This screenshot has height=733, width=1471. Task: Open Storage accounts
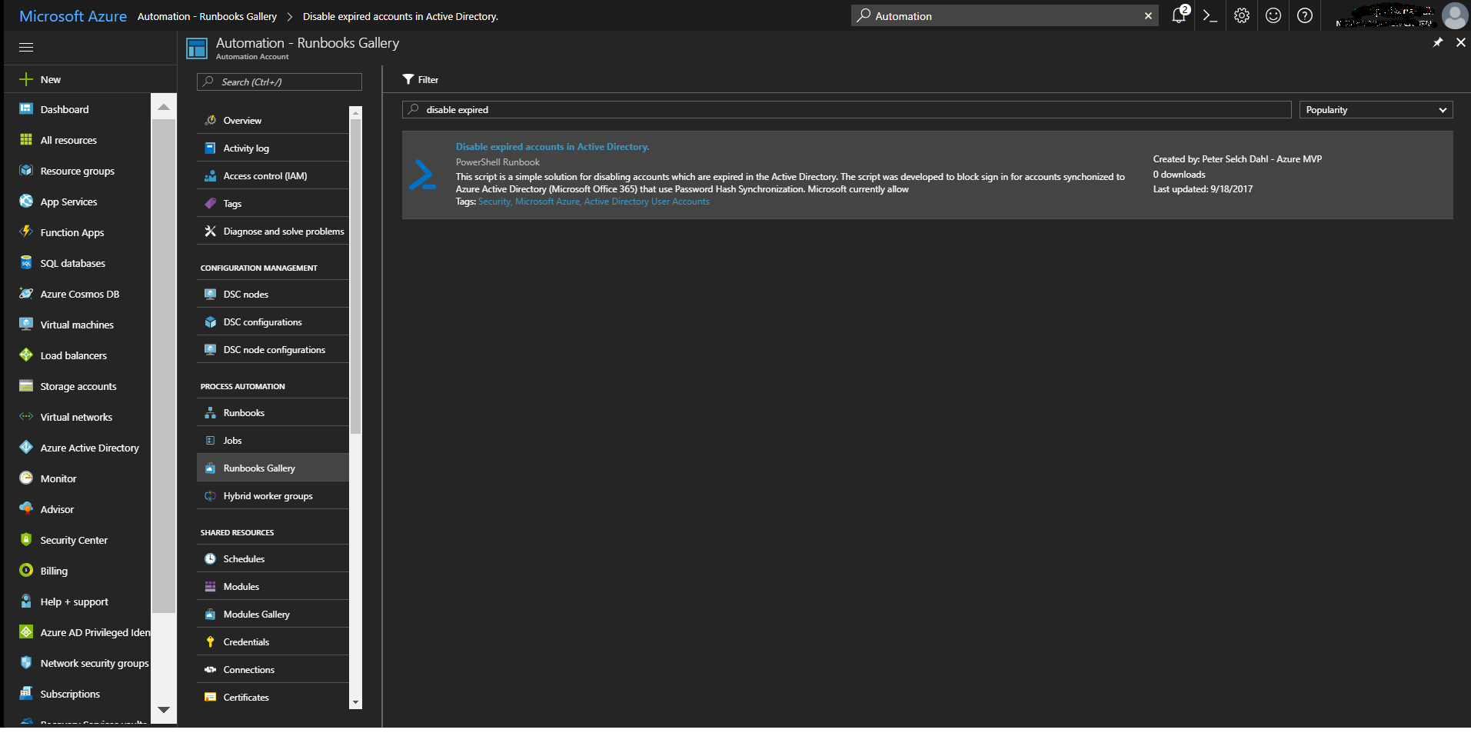point(77,386)
